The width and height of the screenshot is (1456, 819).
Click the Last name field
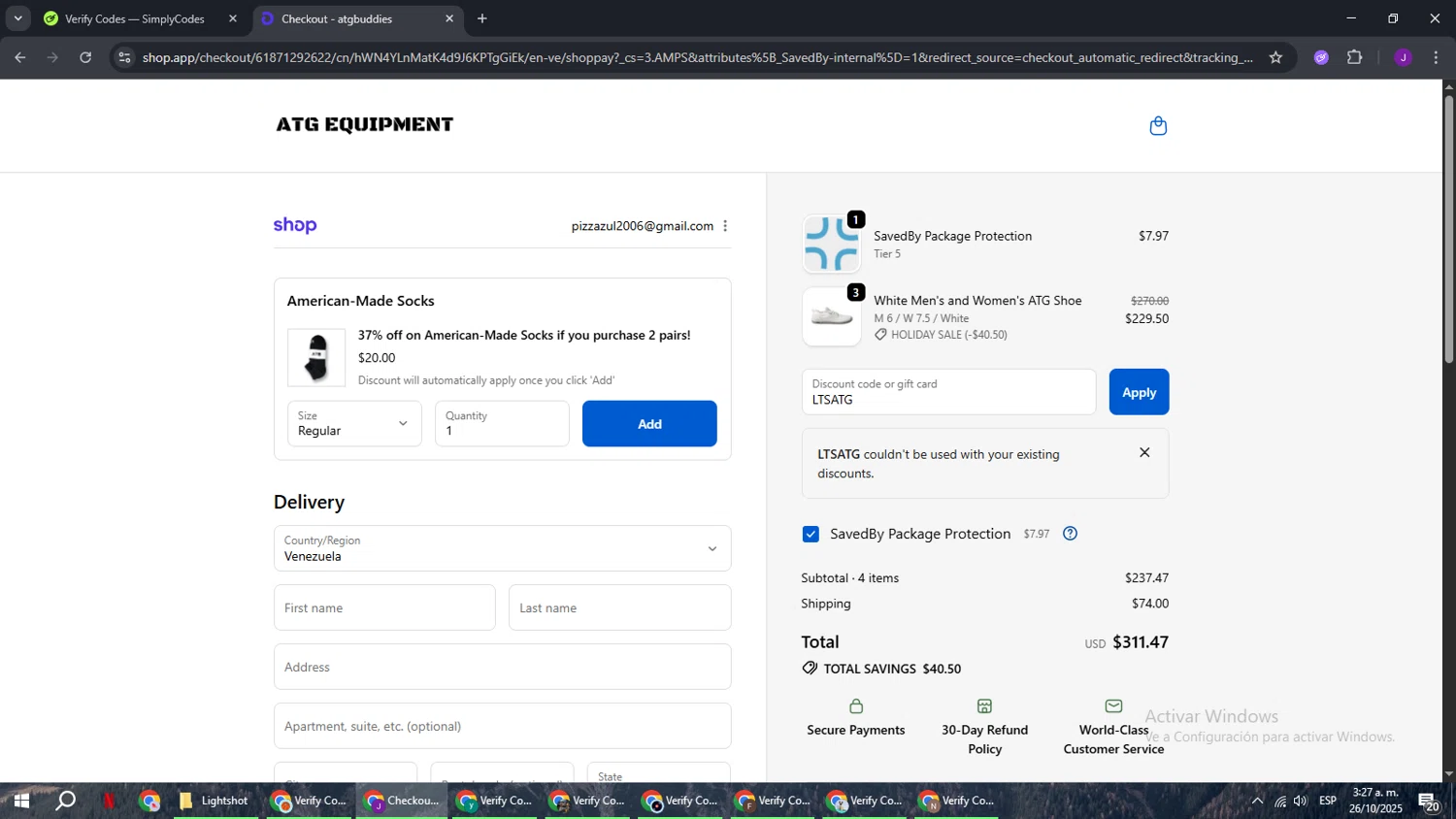(x=619, y=607)
